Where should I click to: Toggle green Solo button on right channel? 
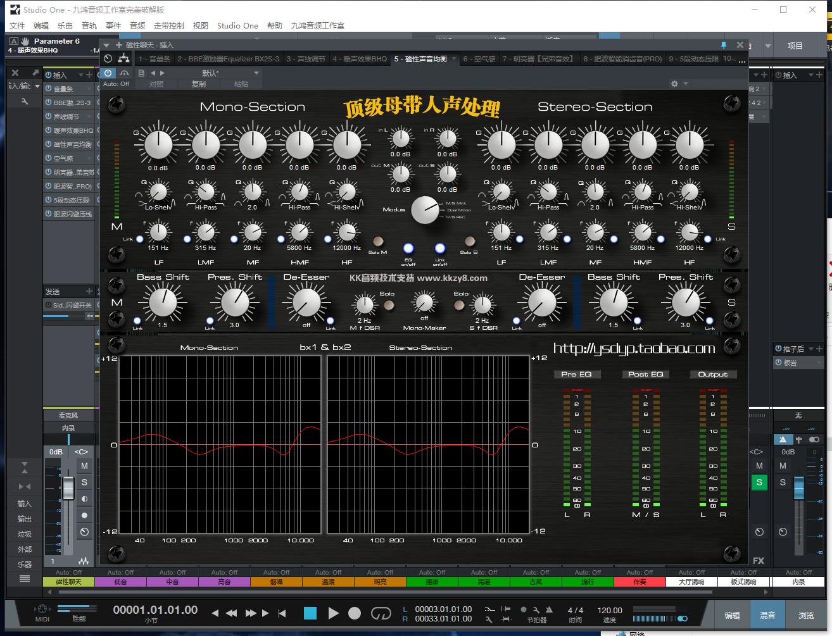tap(759, 482)
